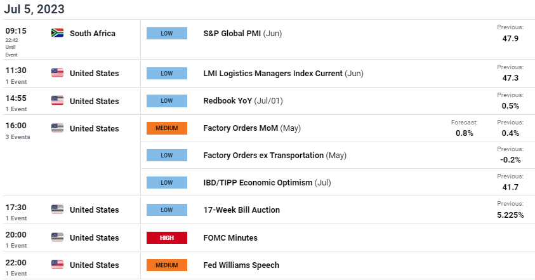Click the US flag in the 22:00 row
This screenshot has height=280, width=535.
point(57,265)
